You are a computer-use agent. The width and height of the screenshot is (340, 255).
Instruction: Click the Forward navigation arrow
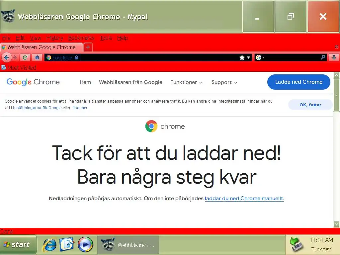click(15, 57)
